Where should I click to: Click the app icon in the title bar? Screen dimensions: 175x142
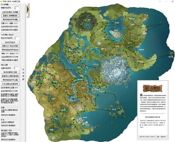coord(1,1)
